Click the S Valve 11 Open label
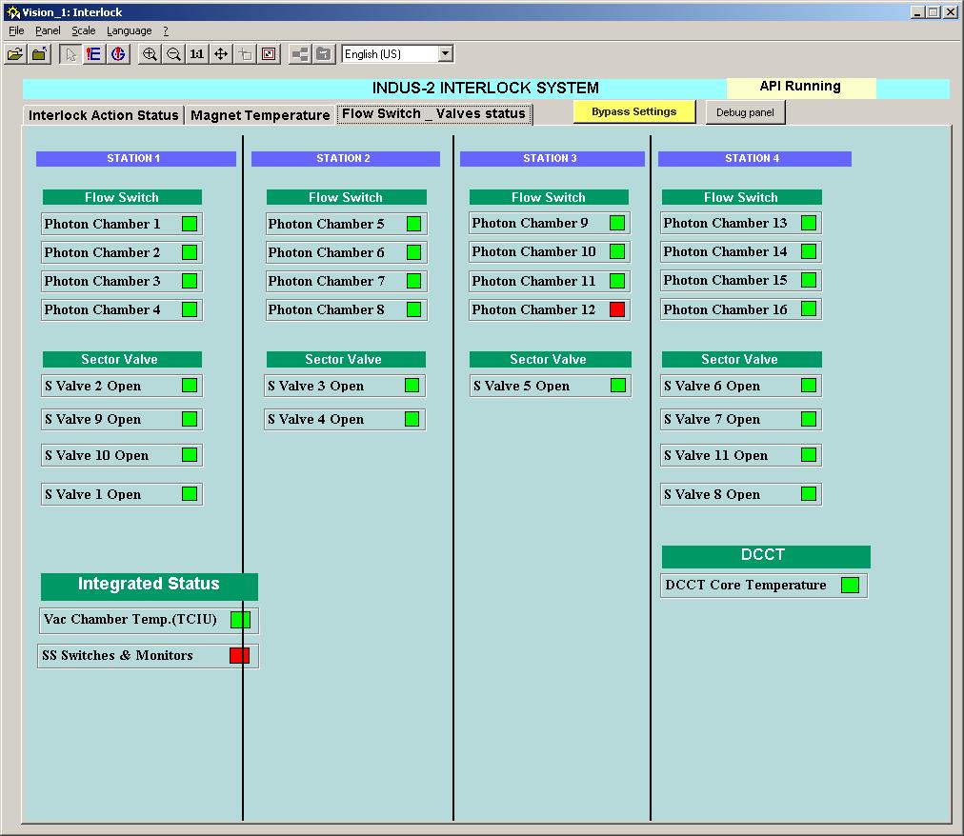Viewport: 964px width, 836px height. click(x=715, y=455)
